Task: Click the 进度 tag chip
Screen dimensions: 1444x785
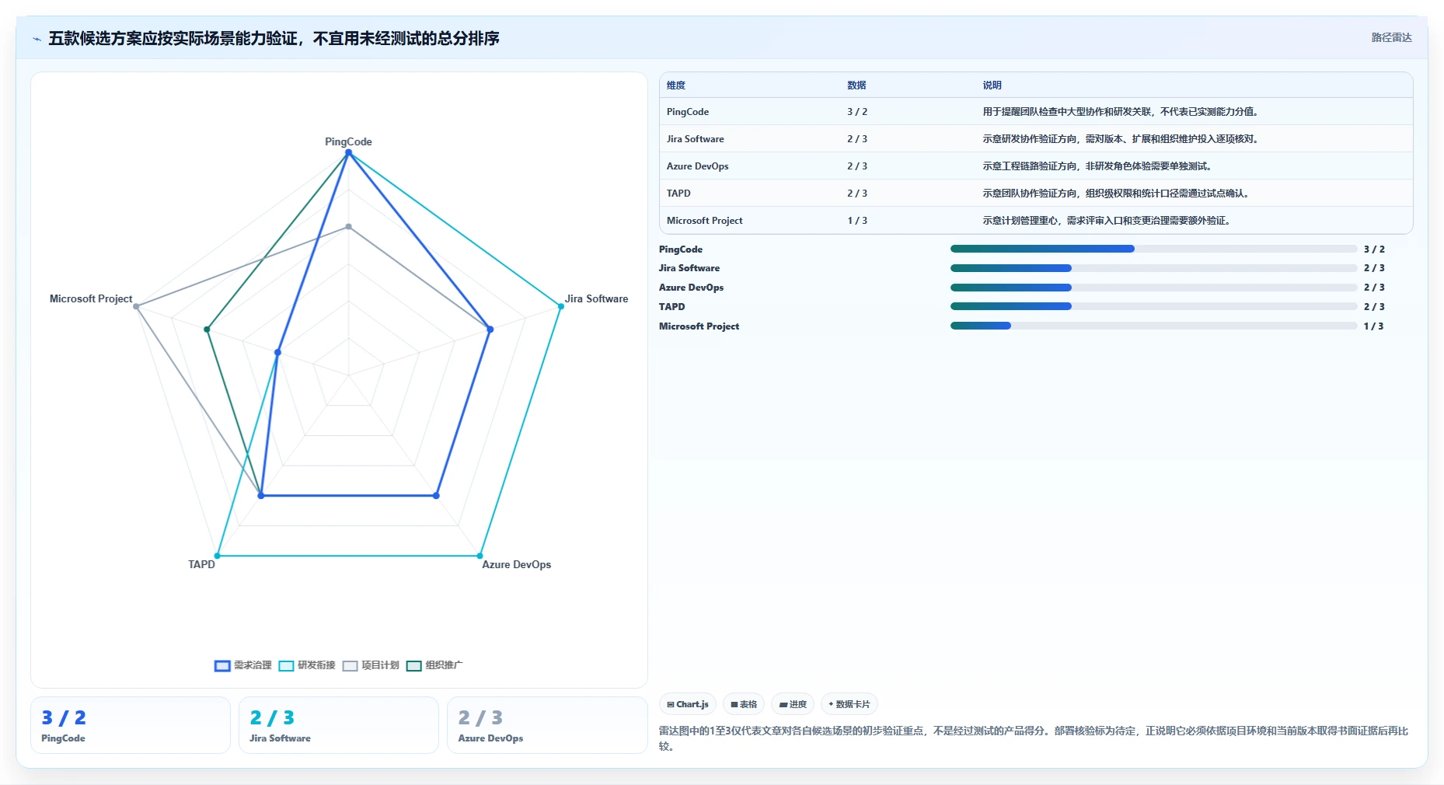Action: pyautogui.click(x=793, y=704)
